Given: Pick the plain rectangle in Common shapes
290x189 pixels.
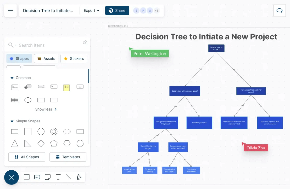Looking at the screenshot, I should tap(41, 100).
